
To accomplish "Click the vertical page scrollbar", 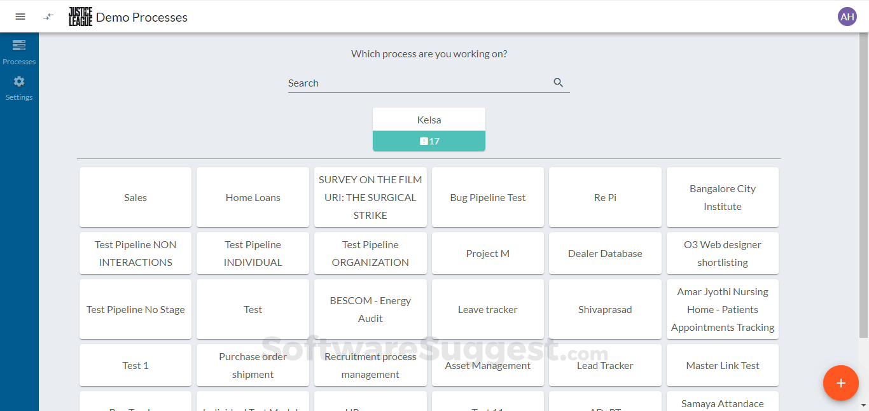I will (x=863, y=185).
